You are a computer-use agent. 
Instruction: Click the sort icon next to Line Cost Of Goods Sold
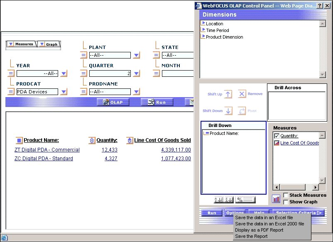coord(130,140)
